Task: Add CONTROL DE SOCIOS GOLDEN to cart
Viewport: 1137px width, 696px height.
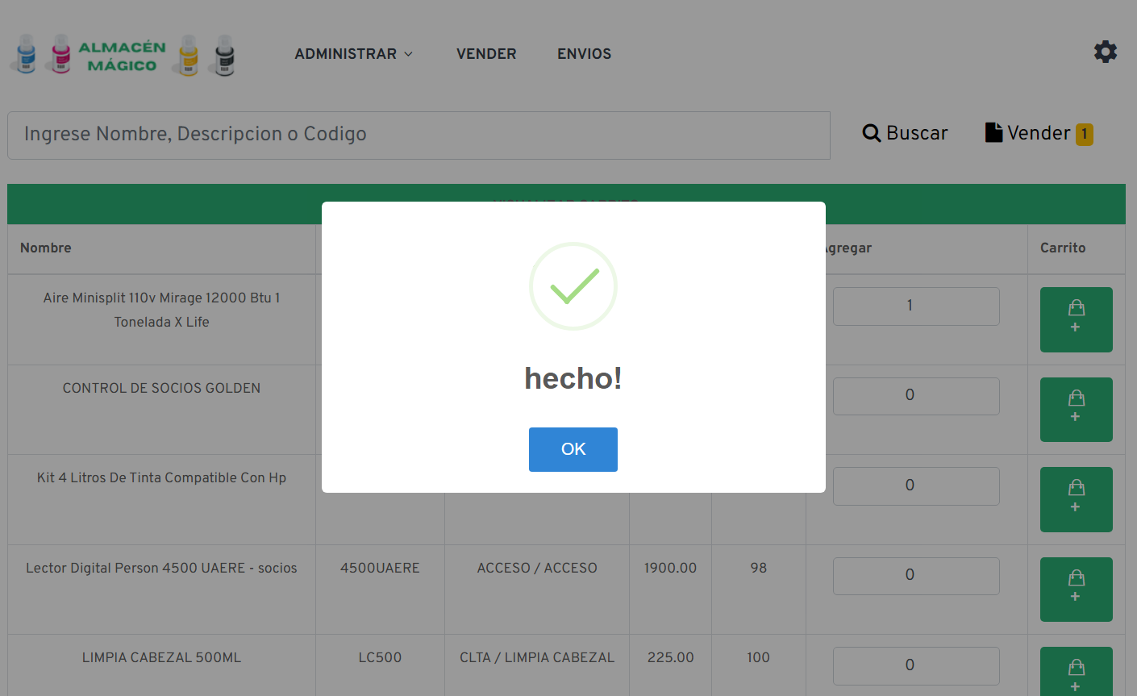Action: click(1076, 409)
